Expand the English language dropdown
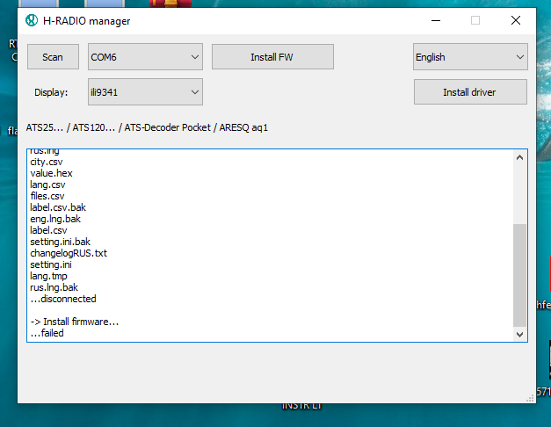The width and height of the screenshot is (551, 427). [470, 57]
